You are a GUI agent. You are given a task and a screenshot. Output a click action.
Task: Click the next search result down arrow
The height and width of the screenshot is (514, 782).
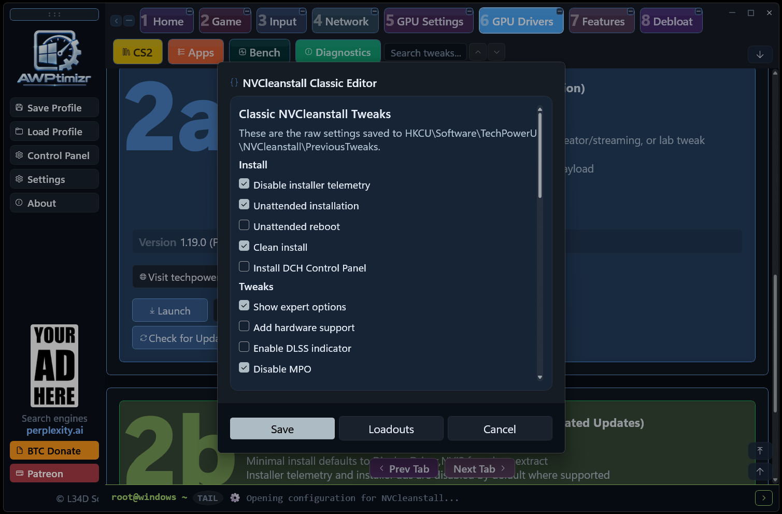(496, 52)
